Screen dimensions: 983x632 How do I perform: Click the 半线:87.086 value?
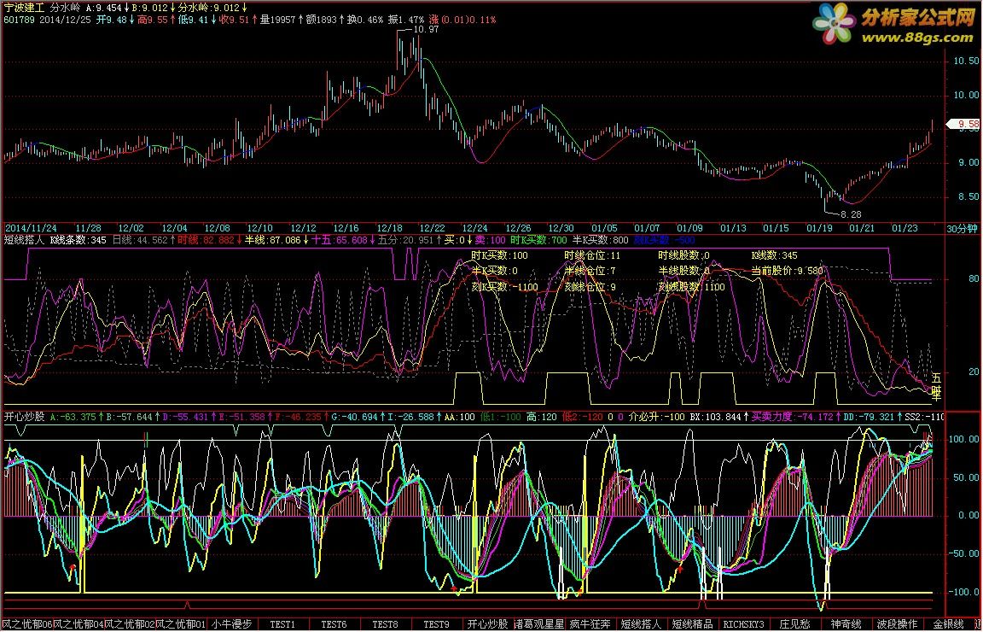click(x=272, y=240)
